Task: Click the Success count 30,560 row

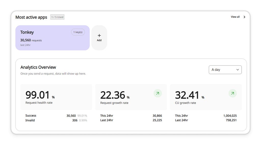Action: coord(56,115)
